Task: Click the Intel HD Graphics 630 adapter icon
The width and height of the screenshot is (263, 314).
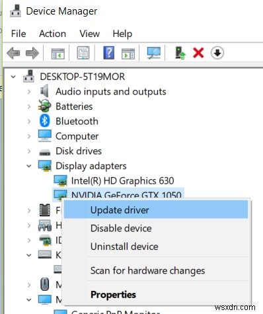Action: pos(60,180)
